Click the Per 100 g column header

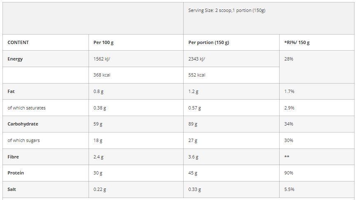103,42
